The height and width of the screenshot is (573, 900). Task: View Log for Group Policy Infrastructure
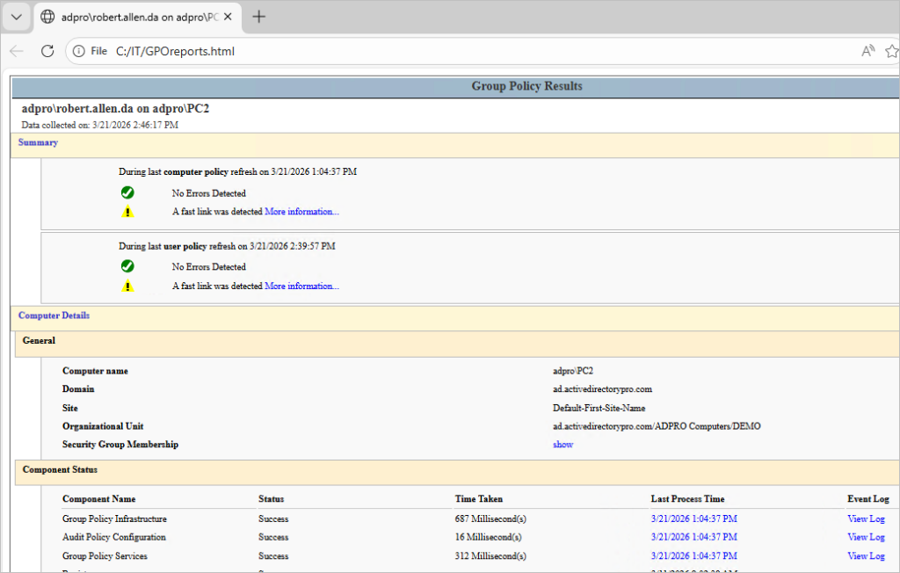[866, 519]
